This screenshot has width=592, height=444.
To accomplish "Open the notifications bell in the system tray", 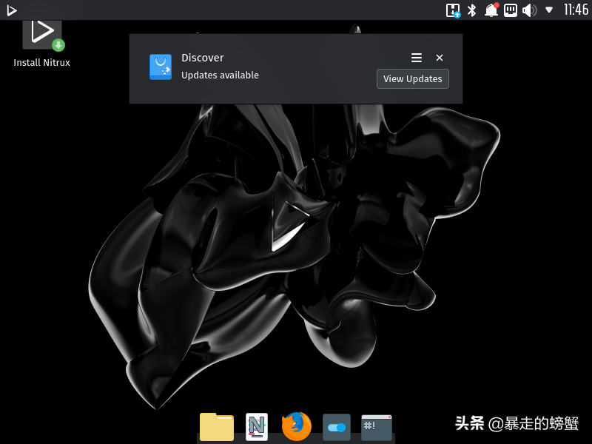I will pyautogui.click(x=491, y=10).
